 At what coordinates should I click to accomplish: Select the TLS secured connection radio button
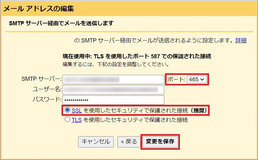67,120
